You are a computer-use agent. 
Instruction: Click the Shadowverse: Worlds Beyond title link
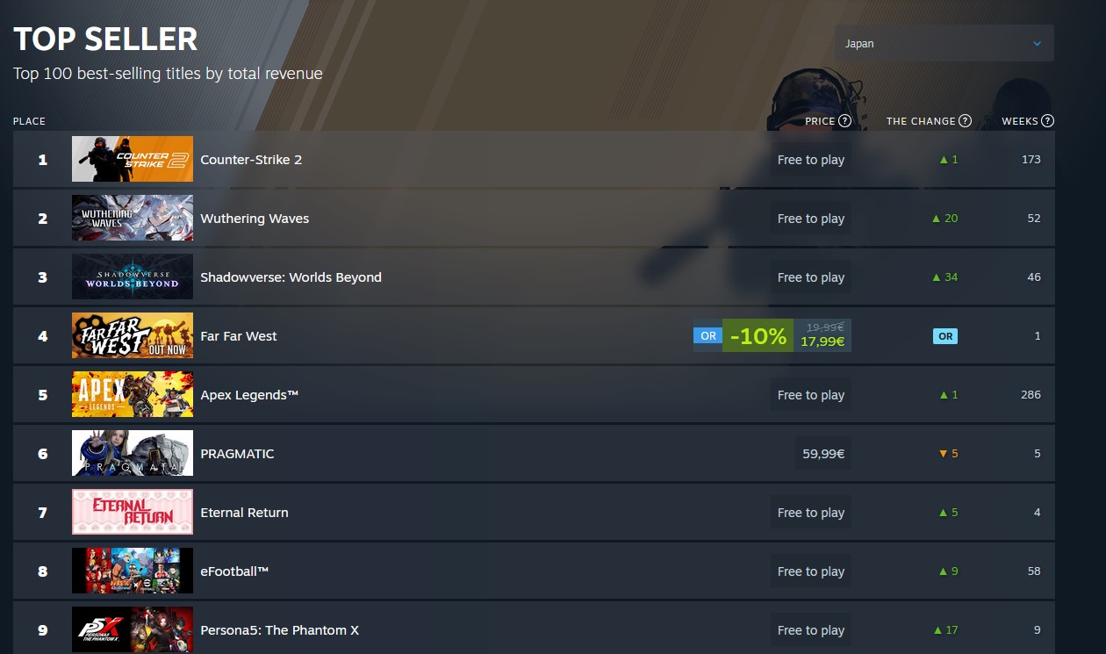(x=291, y=277)
